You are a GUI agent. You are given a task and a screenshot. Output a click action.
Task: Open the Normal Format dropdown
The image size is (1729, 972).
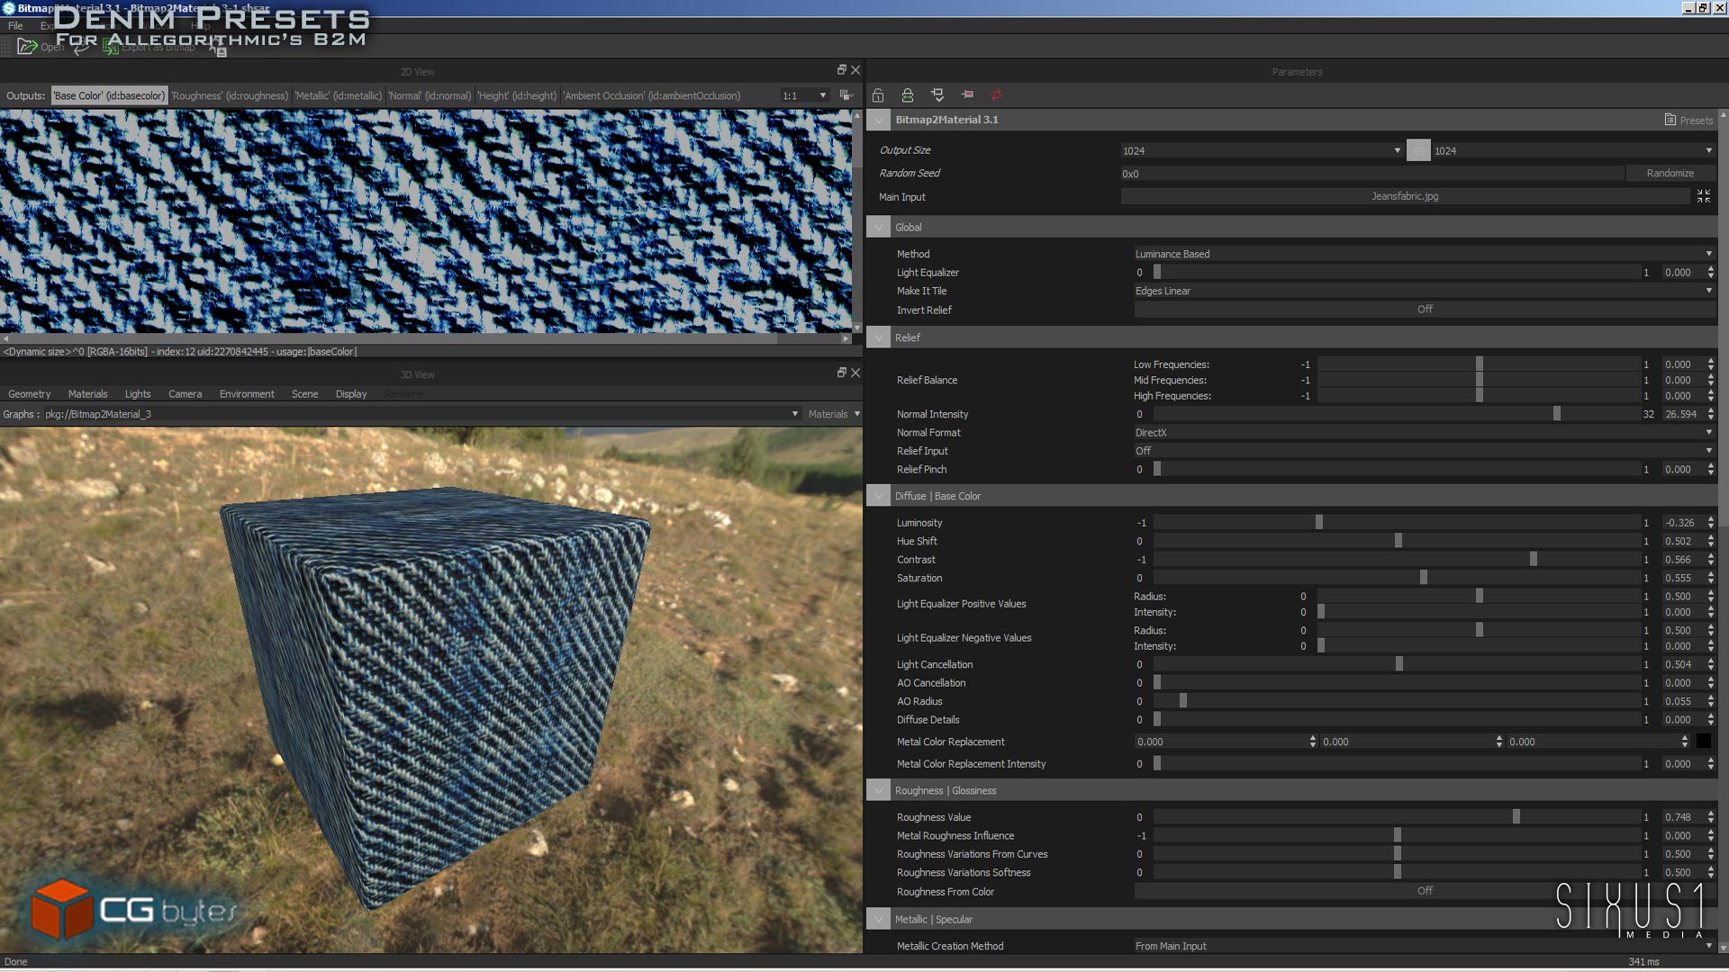tap(1425, 433)
